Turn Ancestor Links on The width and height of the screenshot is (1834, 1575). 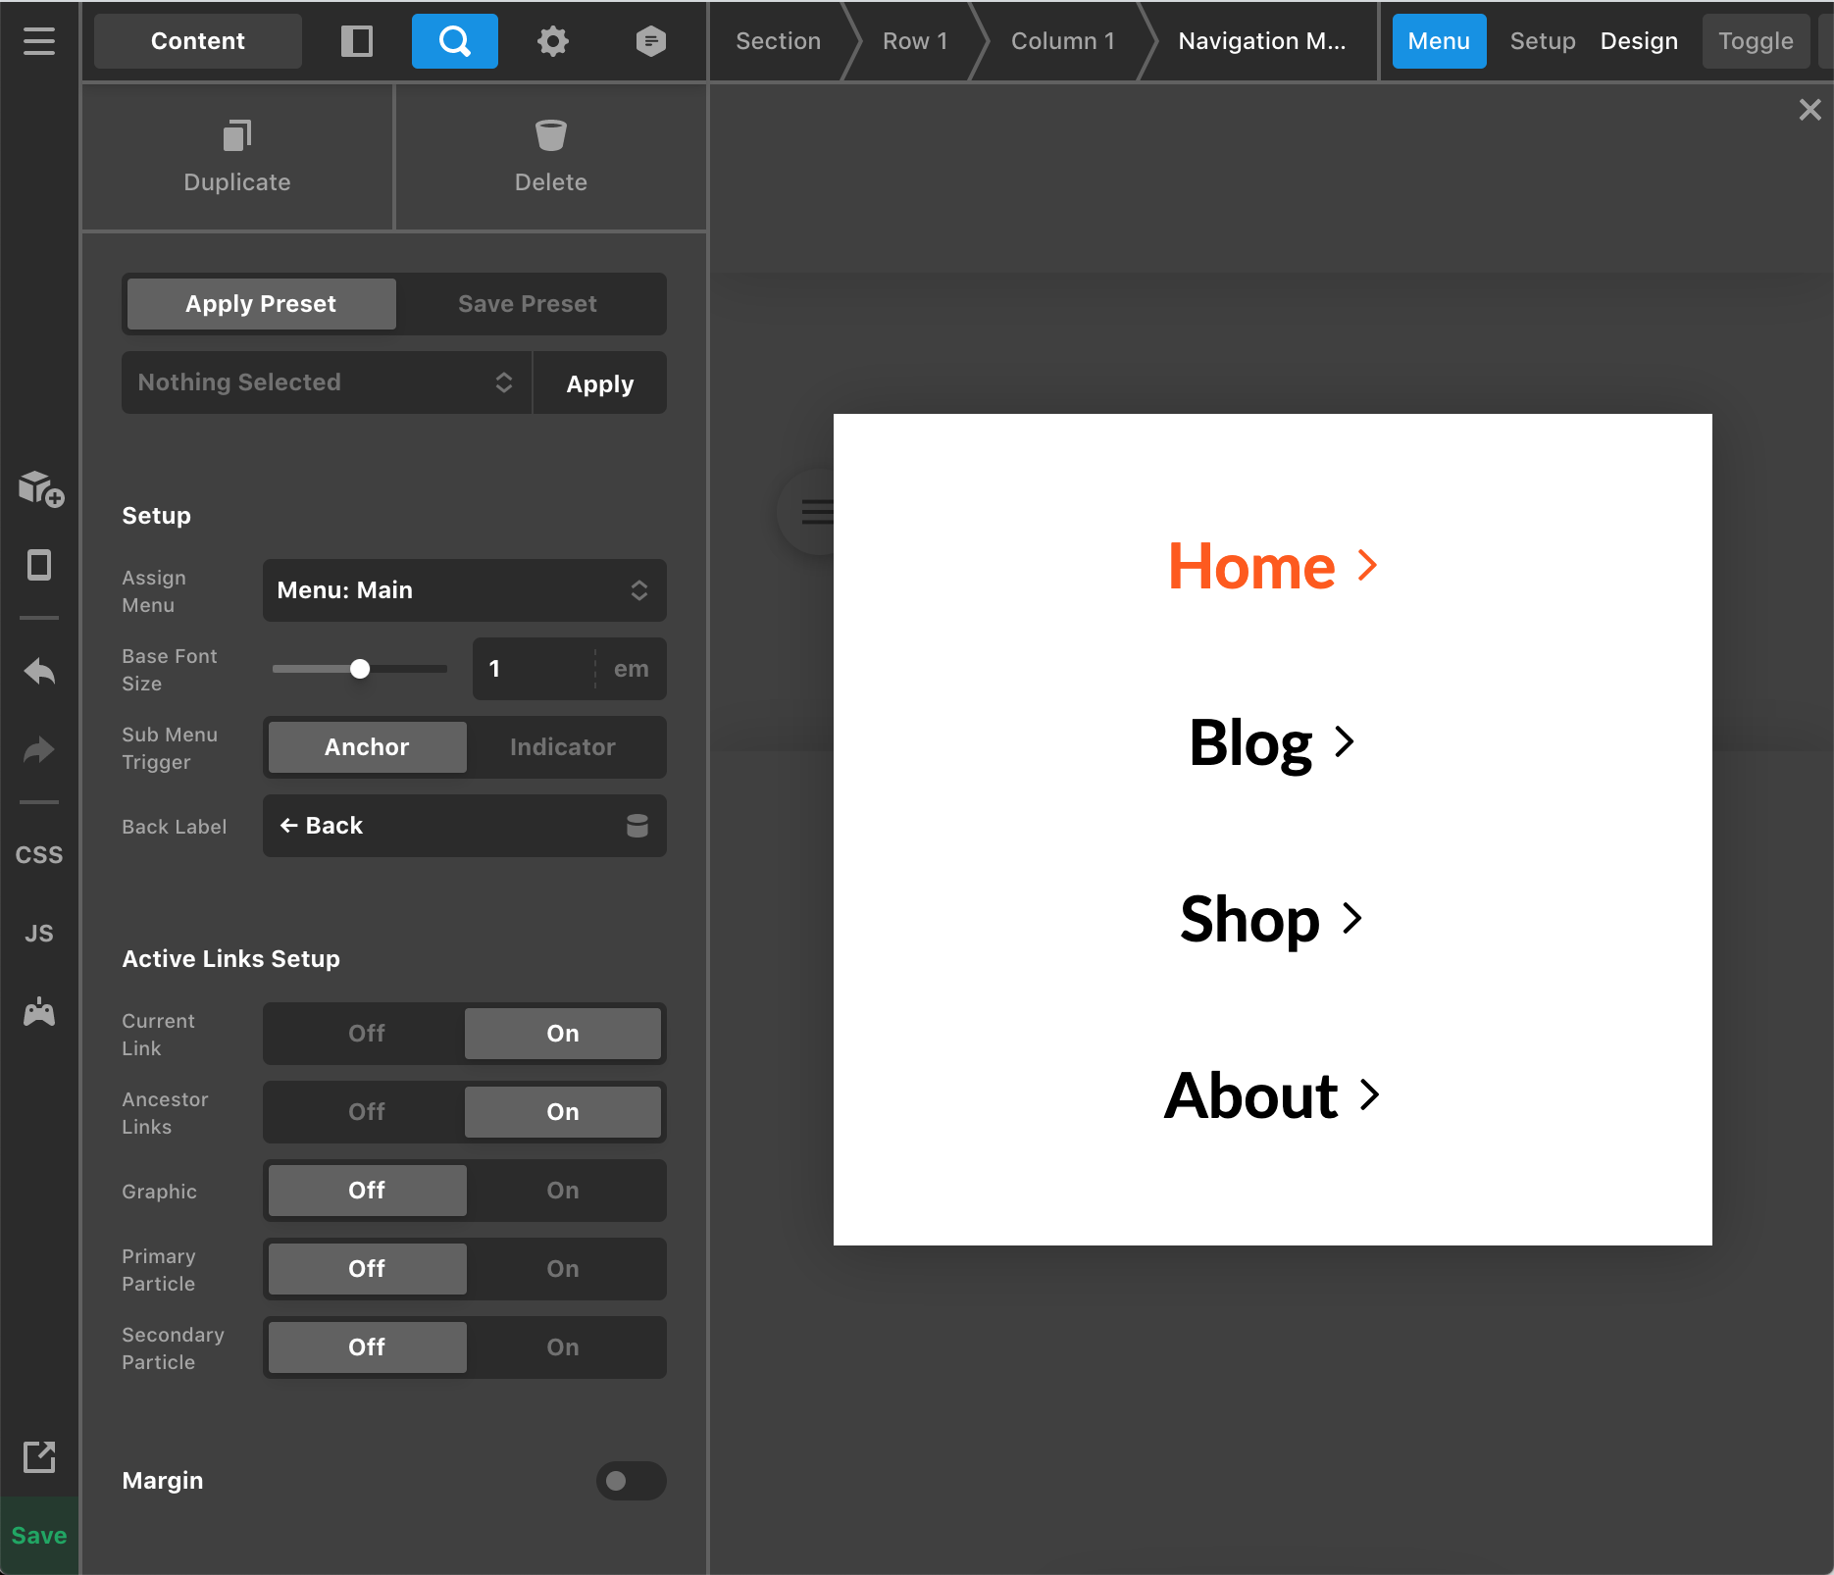pyautogui.click(x=563, y=1112)
